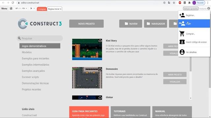Click the add-person Registrar icon
Viewport: 211px width, 118px height.
(x=182, y=15)
